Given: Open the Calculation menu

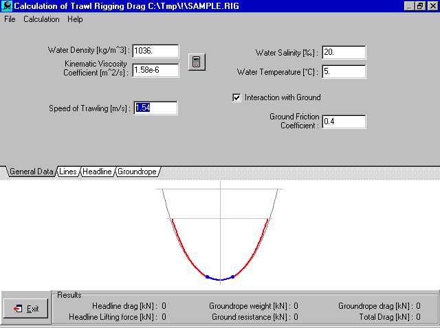Looking at the screenshot, I should (x=41, y=19).
